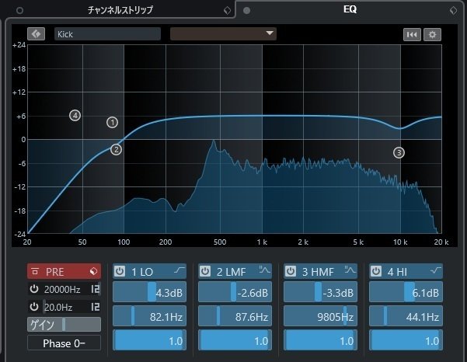Image resolution: width=467 pixels, height=362 pixels.
Task: Click the diamond icon on PRE header
Action: pyautogui.click(x=93, y=271)
